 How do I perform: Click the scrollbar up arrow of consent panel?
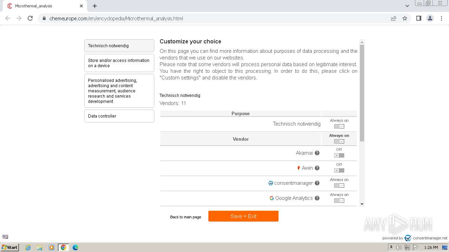click(362, 42)
